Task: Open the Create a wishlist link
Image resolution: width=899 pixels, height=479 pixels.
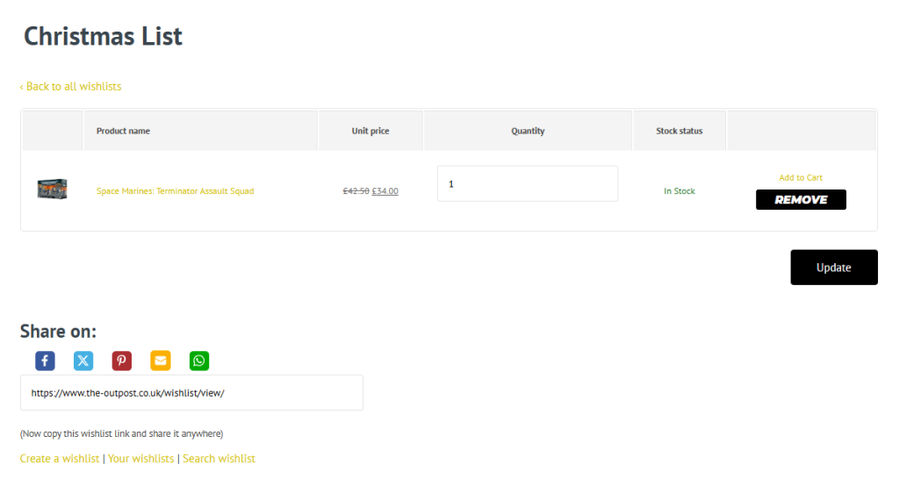Action: pyautogui.click(x=60, y=459)
